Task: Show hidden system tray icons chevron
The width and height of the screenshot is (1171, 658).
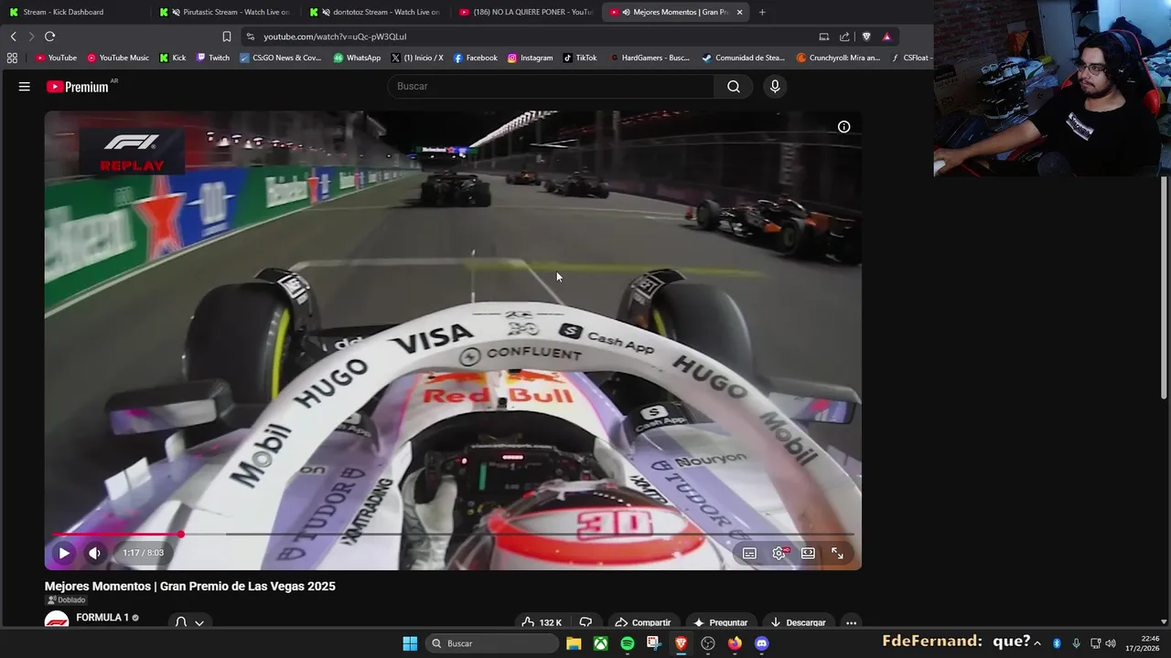Action: (x=1037, y=643)
